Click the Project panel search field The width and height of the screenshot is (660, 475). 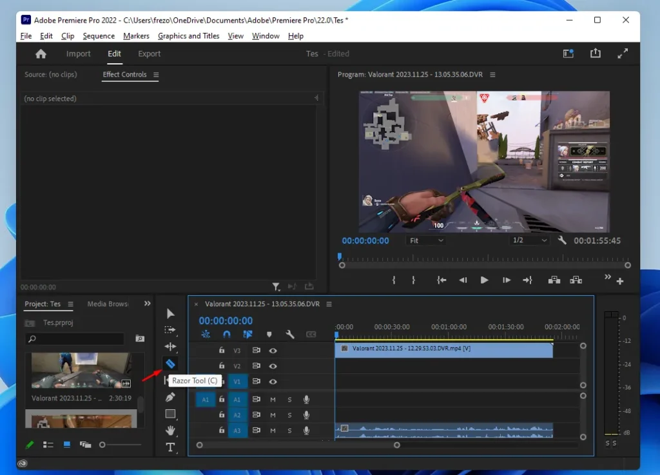[76, 338]
